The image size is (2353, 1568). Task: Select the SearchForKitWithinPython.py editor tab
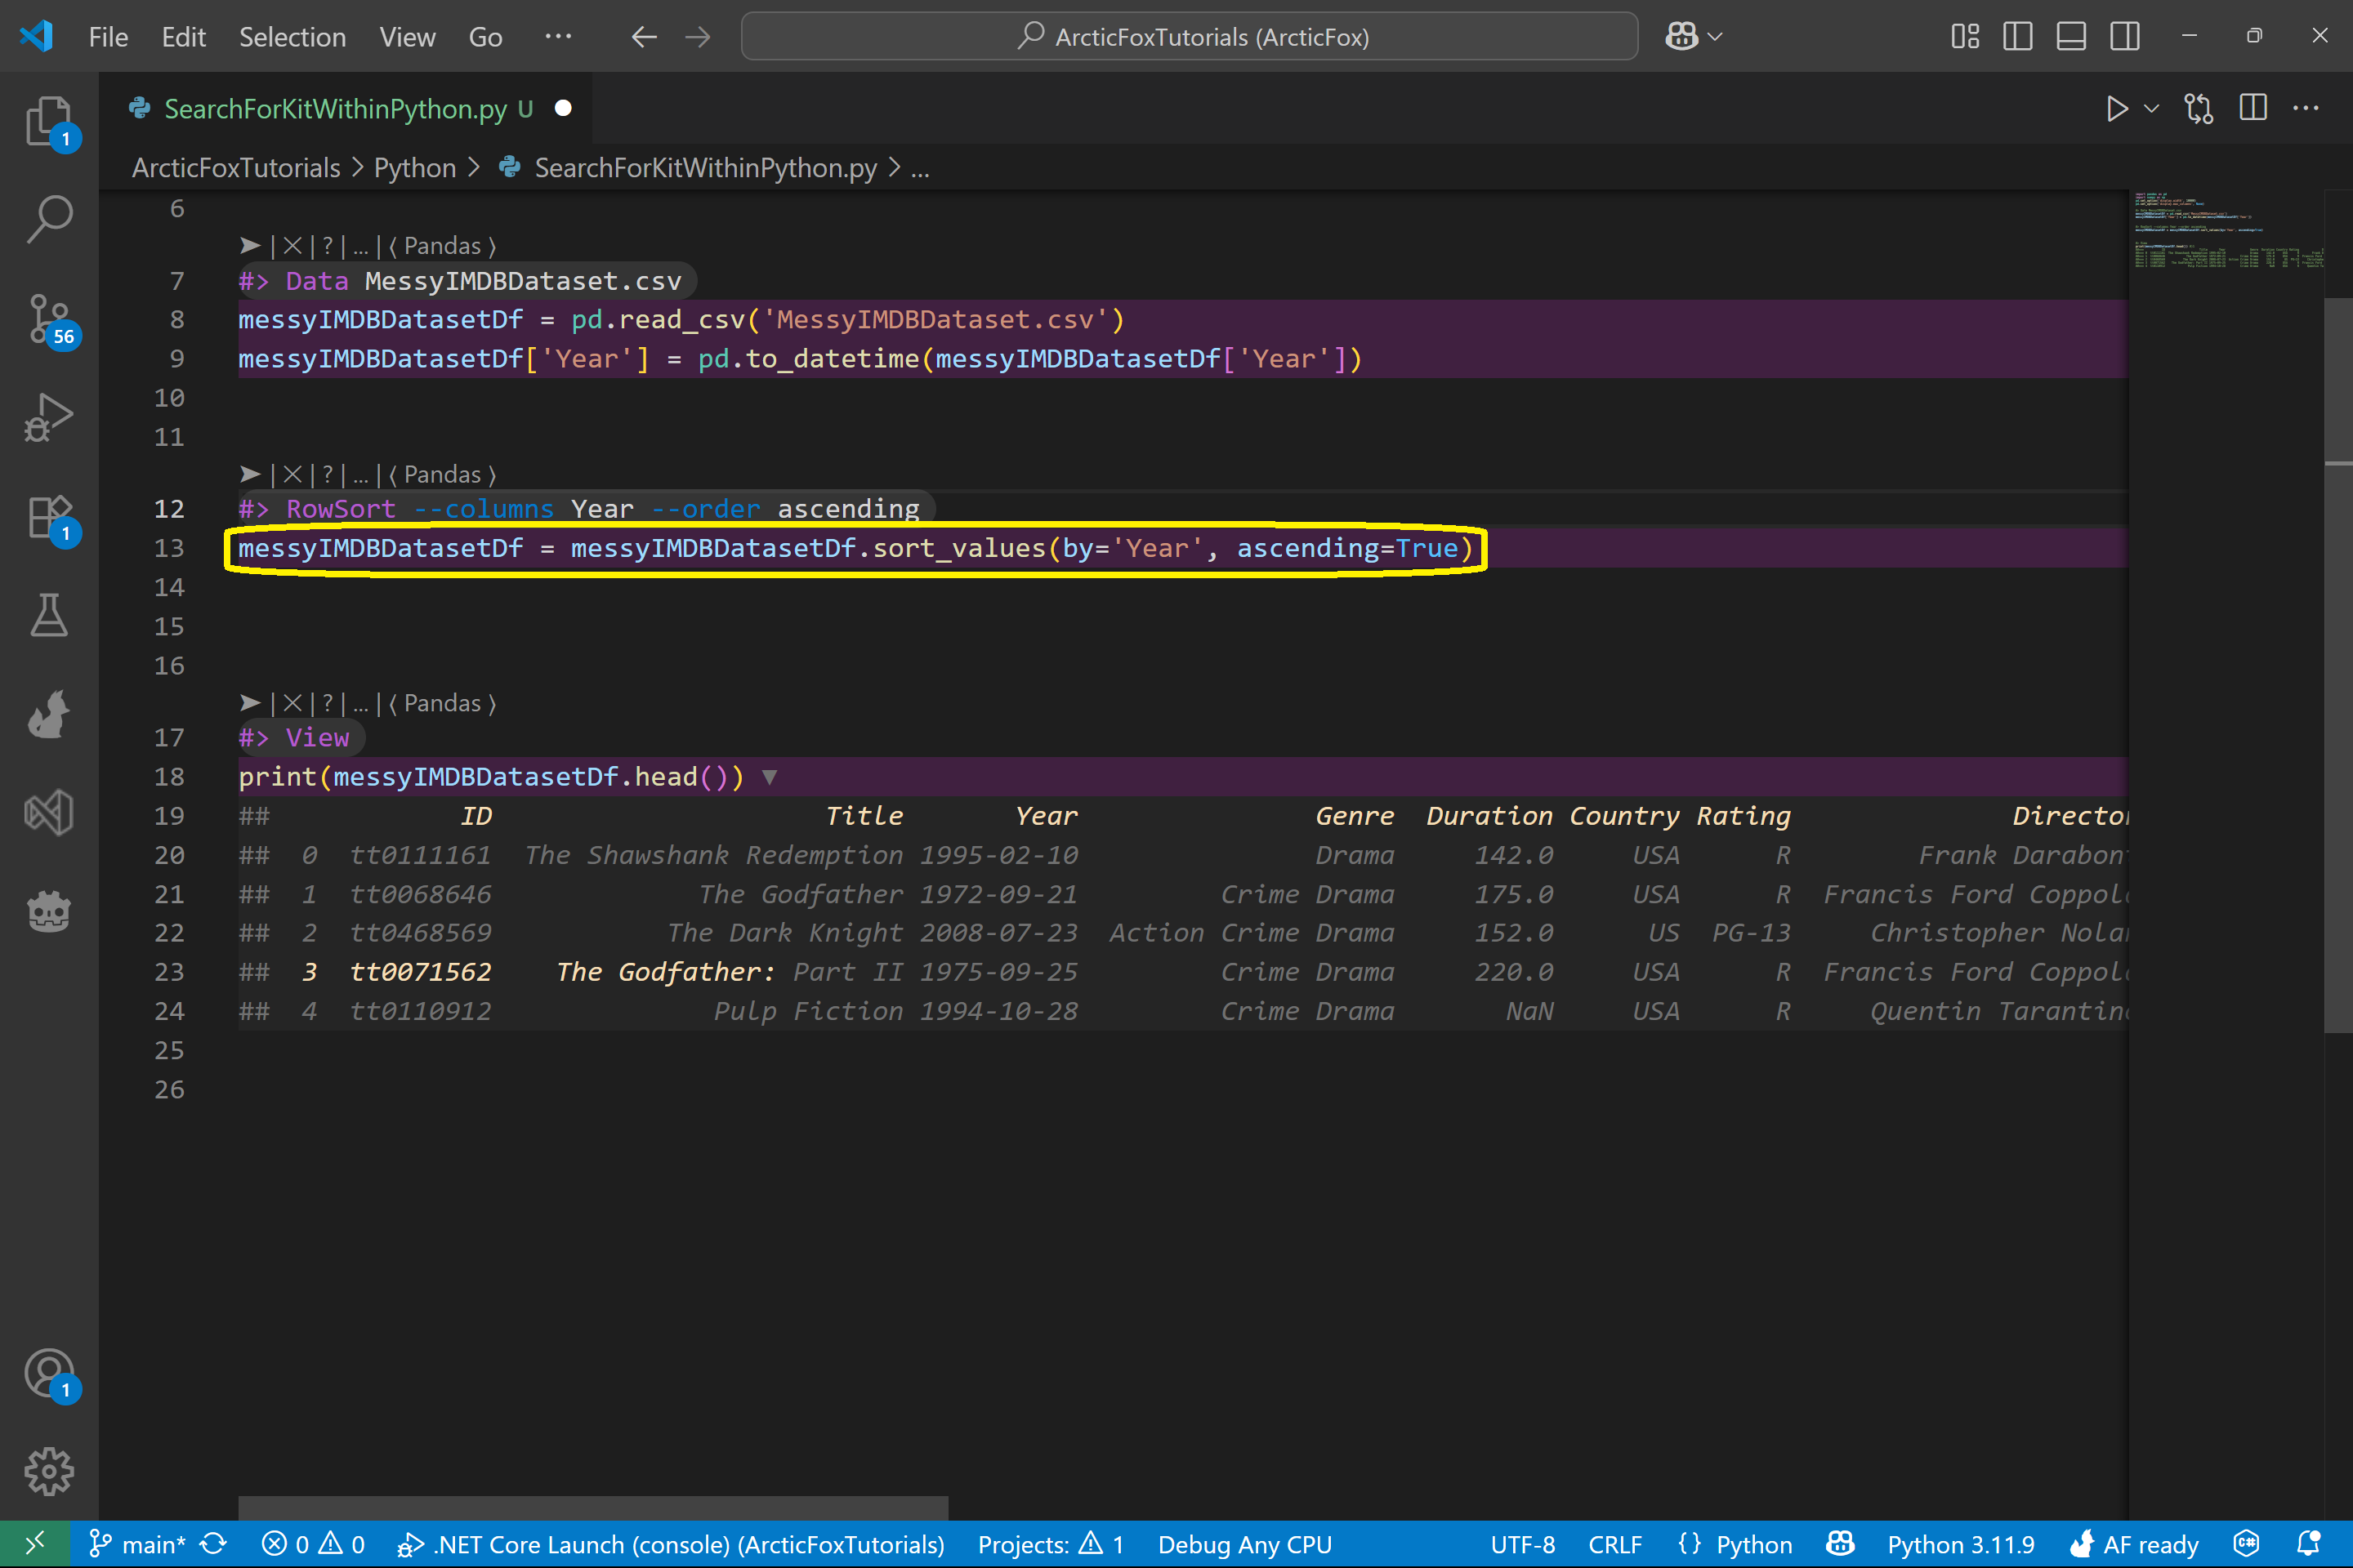(345, 108)
